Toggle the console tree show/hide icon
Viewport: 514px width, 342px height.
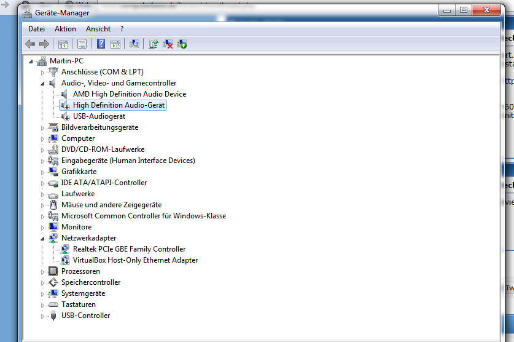[63, 44]
